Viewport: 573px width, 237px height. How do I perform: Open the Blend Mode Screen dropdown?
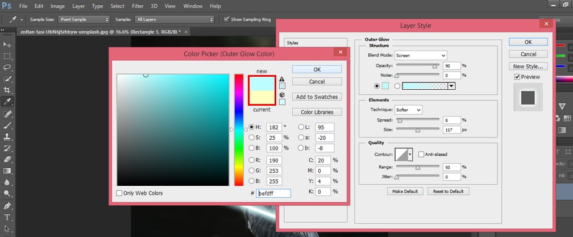[x=421, y=56]
